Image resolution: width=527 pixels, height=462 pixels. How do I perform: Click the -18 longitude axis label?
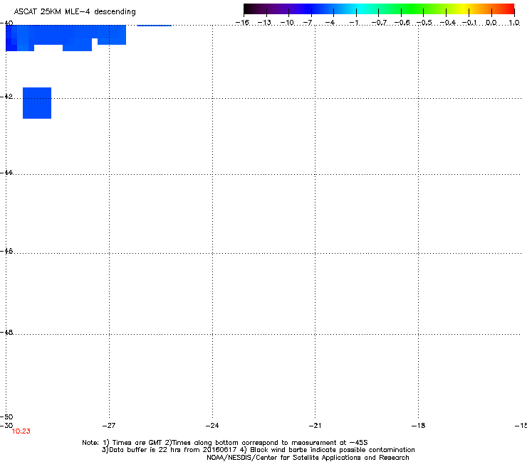coord(418,426)
